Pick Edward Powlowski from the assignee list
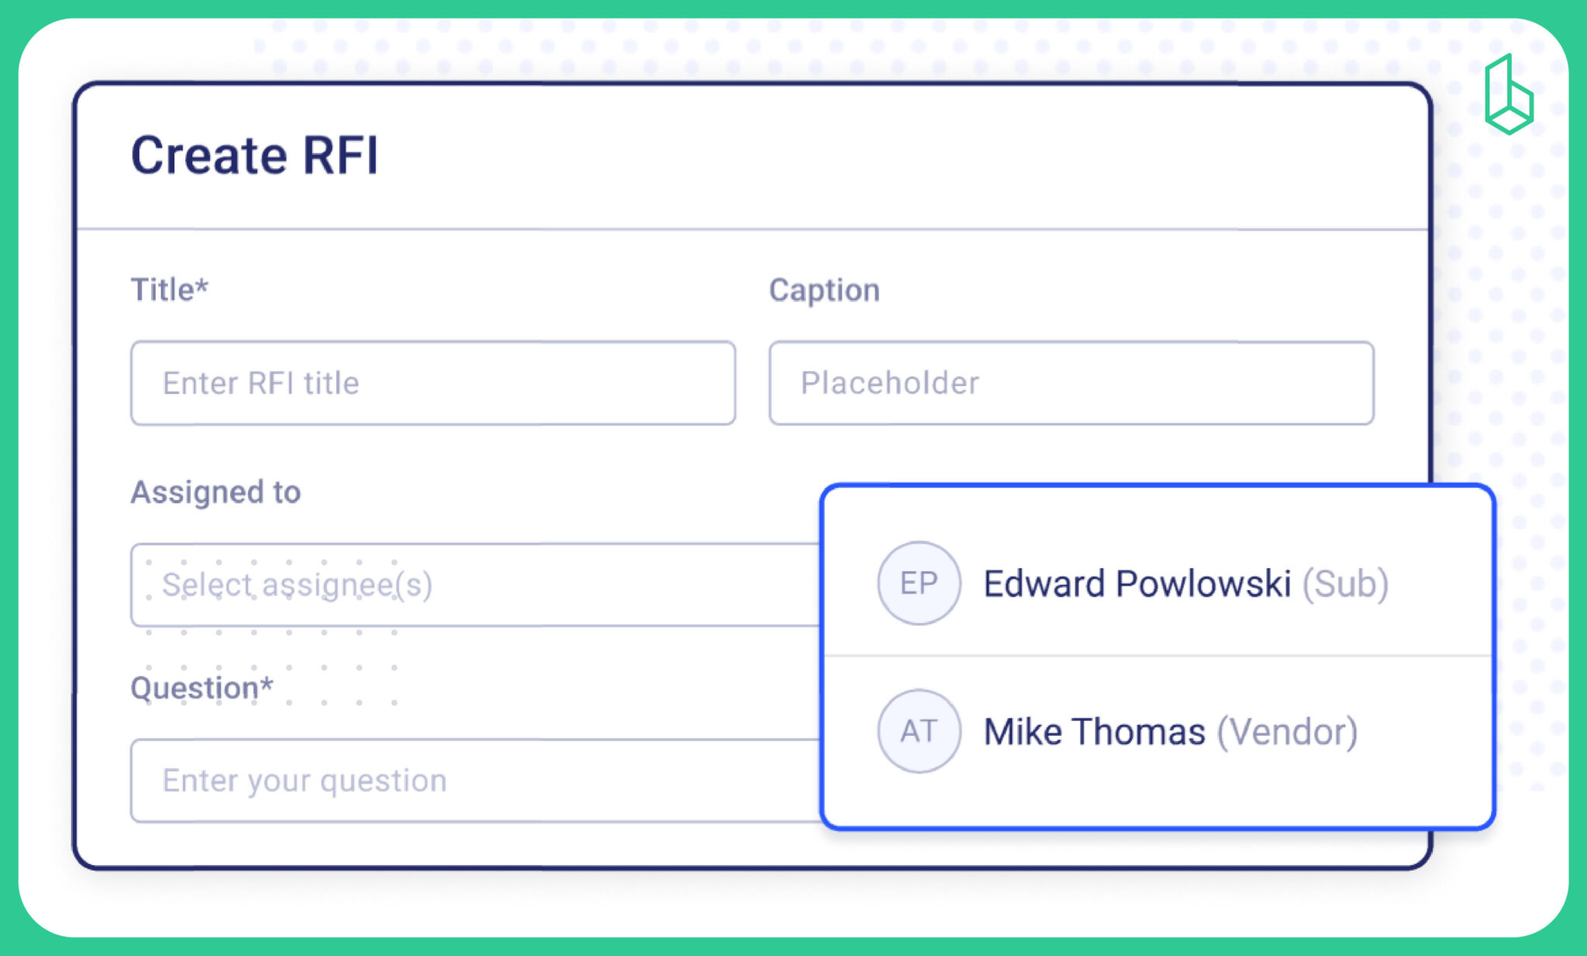Image resolution: width=1587 pixels, height=956 pixels. [1139, 584]
